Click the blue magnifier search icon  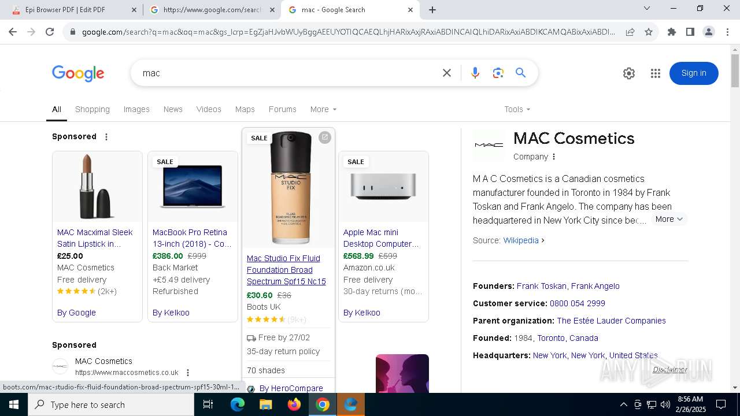(x=521, y=73)
